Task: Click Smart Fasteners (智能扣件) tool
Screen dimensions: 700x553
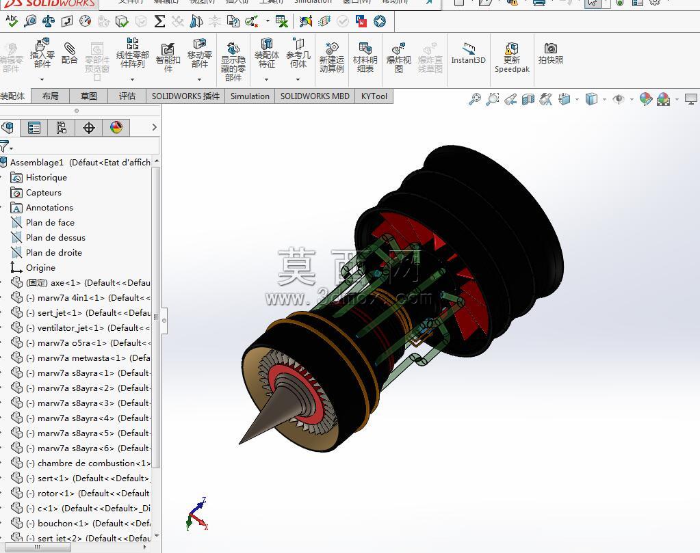Action: click(168, 57)
